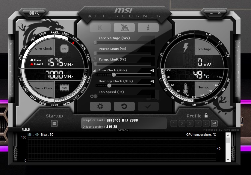Save profile with the floppy disk icon
The height and width of the screenshot is (175, 251).
[x=214, y=123]
